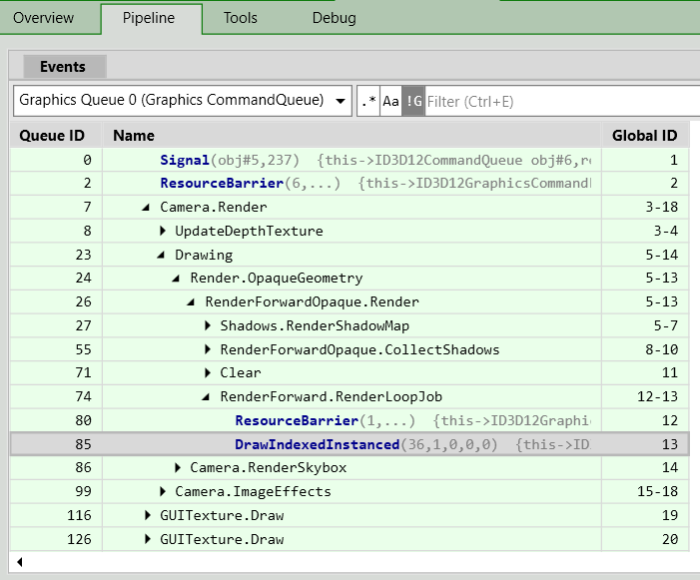Collapse the Drawing tree node
The height and width of the screenshot is (580, 700).
pyautogui.click(x=163, y=256)
